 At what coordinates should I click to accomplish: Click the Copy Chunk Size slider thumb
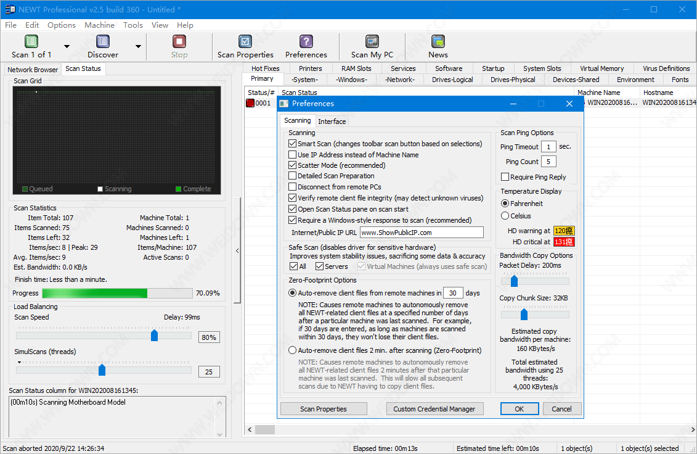point(524,314)
